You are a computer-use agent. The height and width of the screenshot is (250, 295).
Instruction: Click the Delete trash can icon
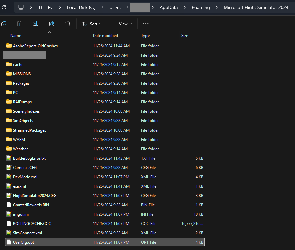pos(68,24)
